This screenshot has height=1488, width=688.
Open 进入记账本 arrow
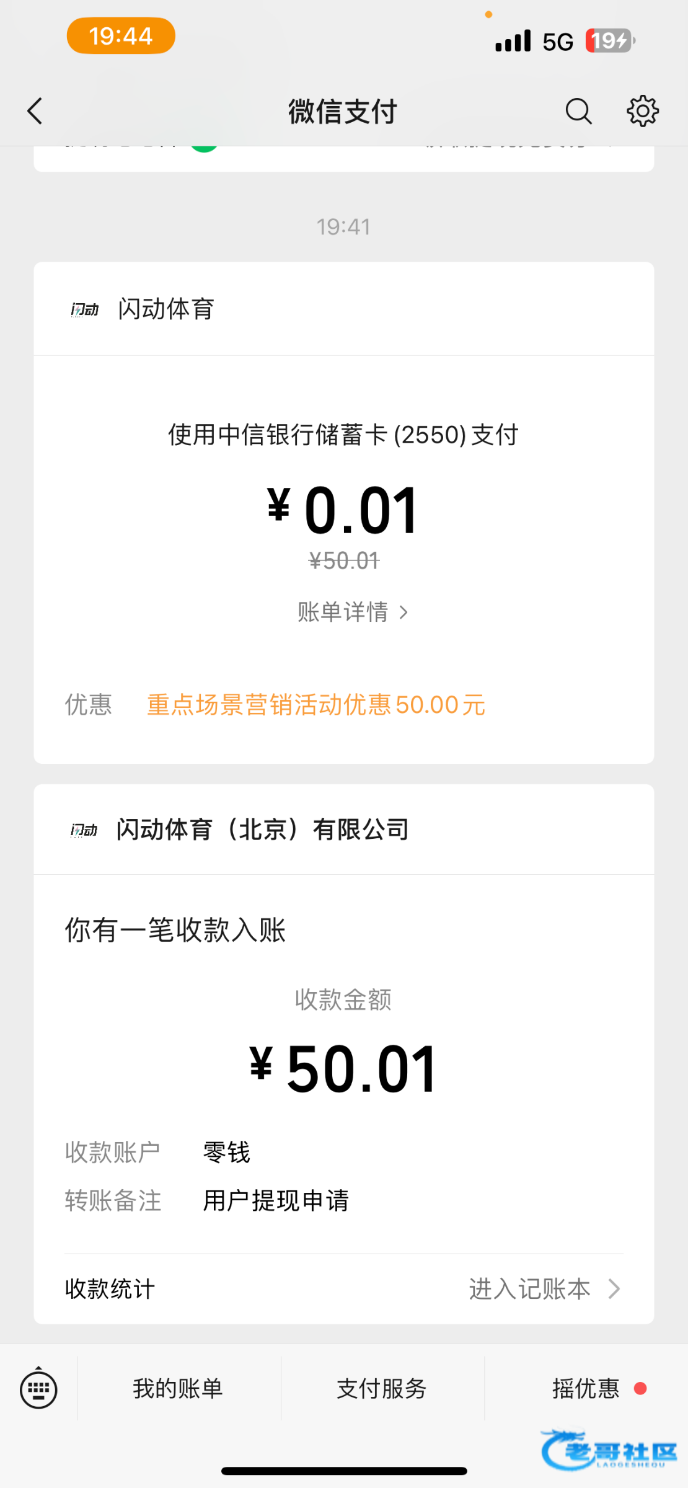614,1289
